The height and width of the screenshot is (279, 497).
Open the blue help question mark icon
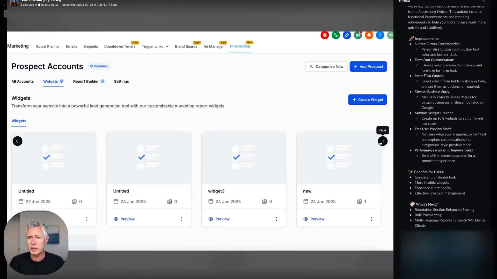(380, 35)
